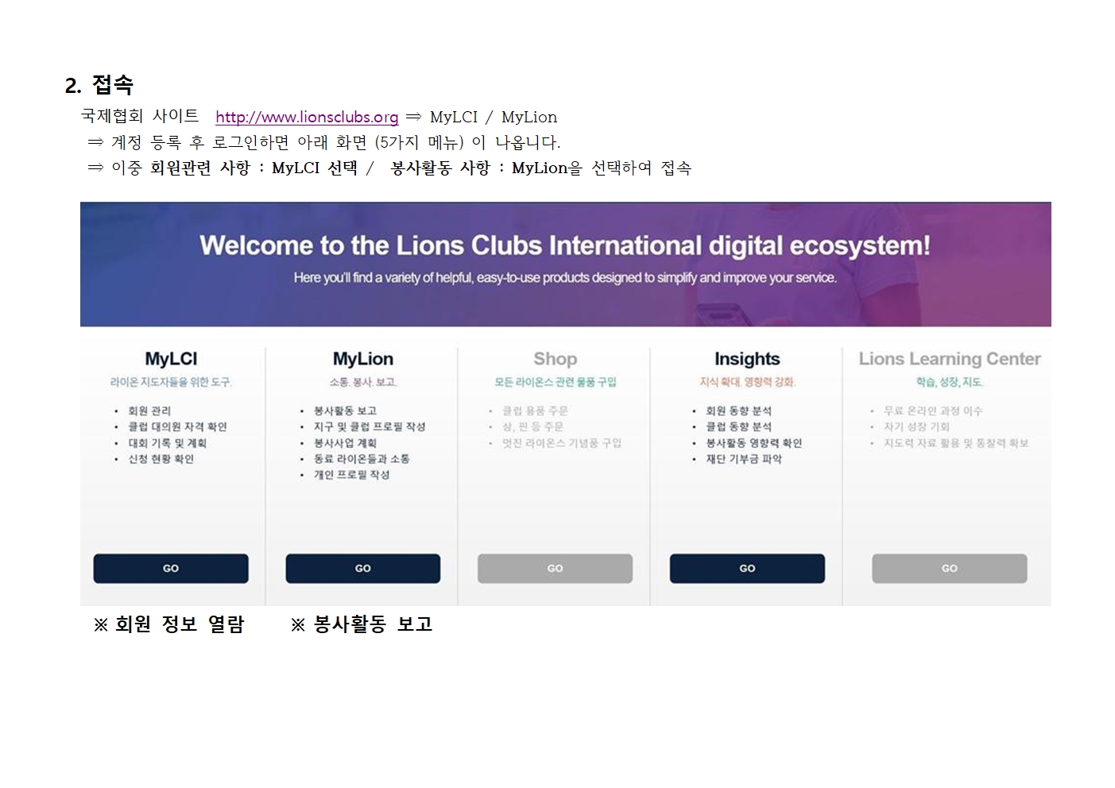Click the 회원 동향 분석 item under Insights
Screen dimensions: 1115x788
[x=738, y=411]
